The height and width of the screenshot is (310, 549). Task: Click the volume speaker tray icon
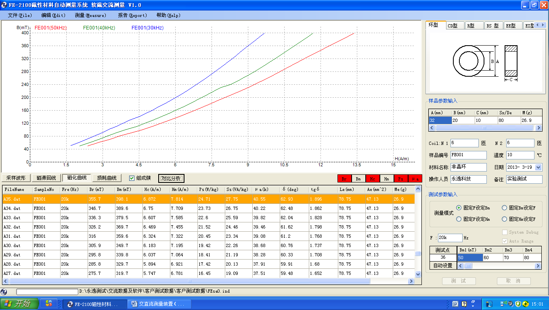tap(511, 304)
